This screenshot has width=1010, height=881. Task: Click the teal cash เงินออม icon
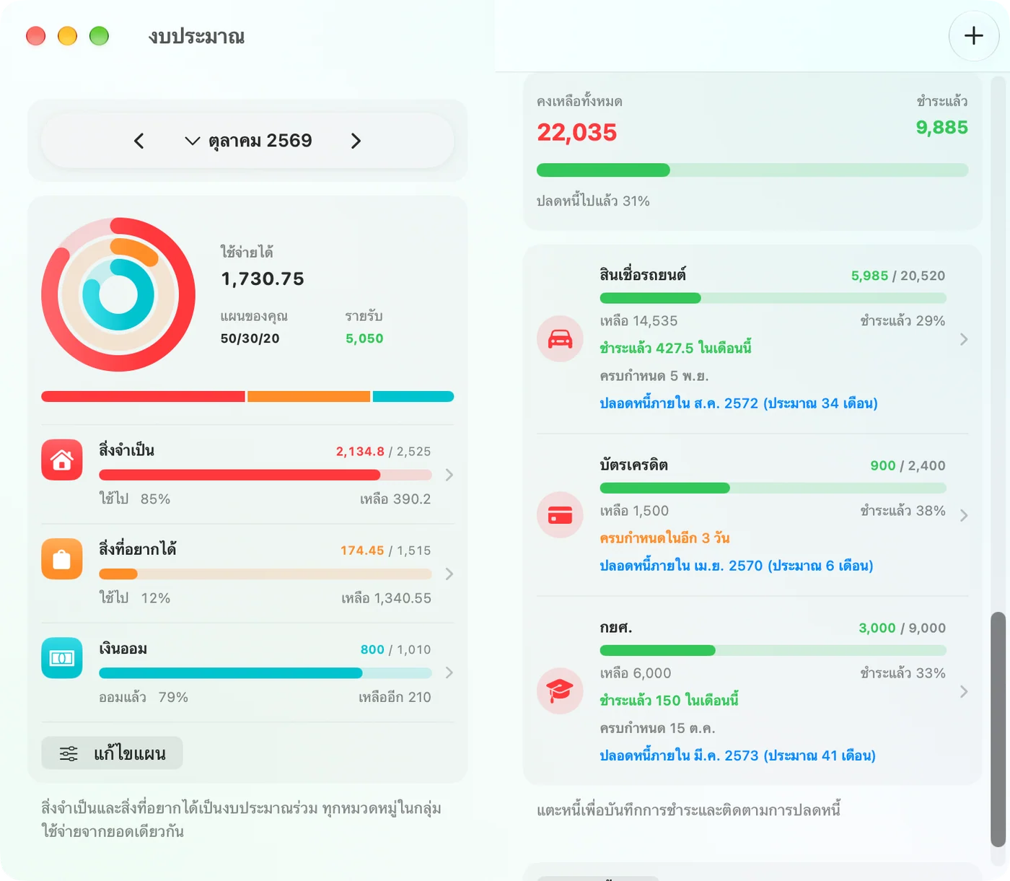point(62,658)
